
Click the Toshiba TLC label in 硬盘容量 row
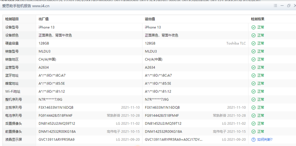[x=236, y=44]
